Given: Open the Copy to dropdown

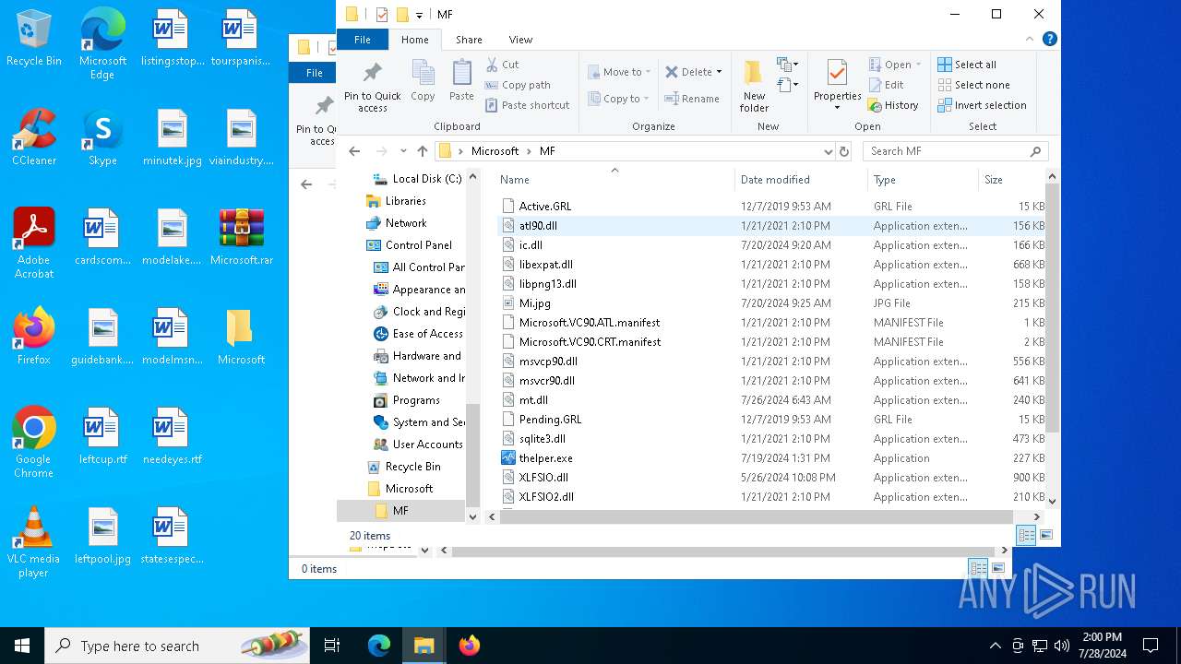Looking at the screenshot, I should [619, 99].
